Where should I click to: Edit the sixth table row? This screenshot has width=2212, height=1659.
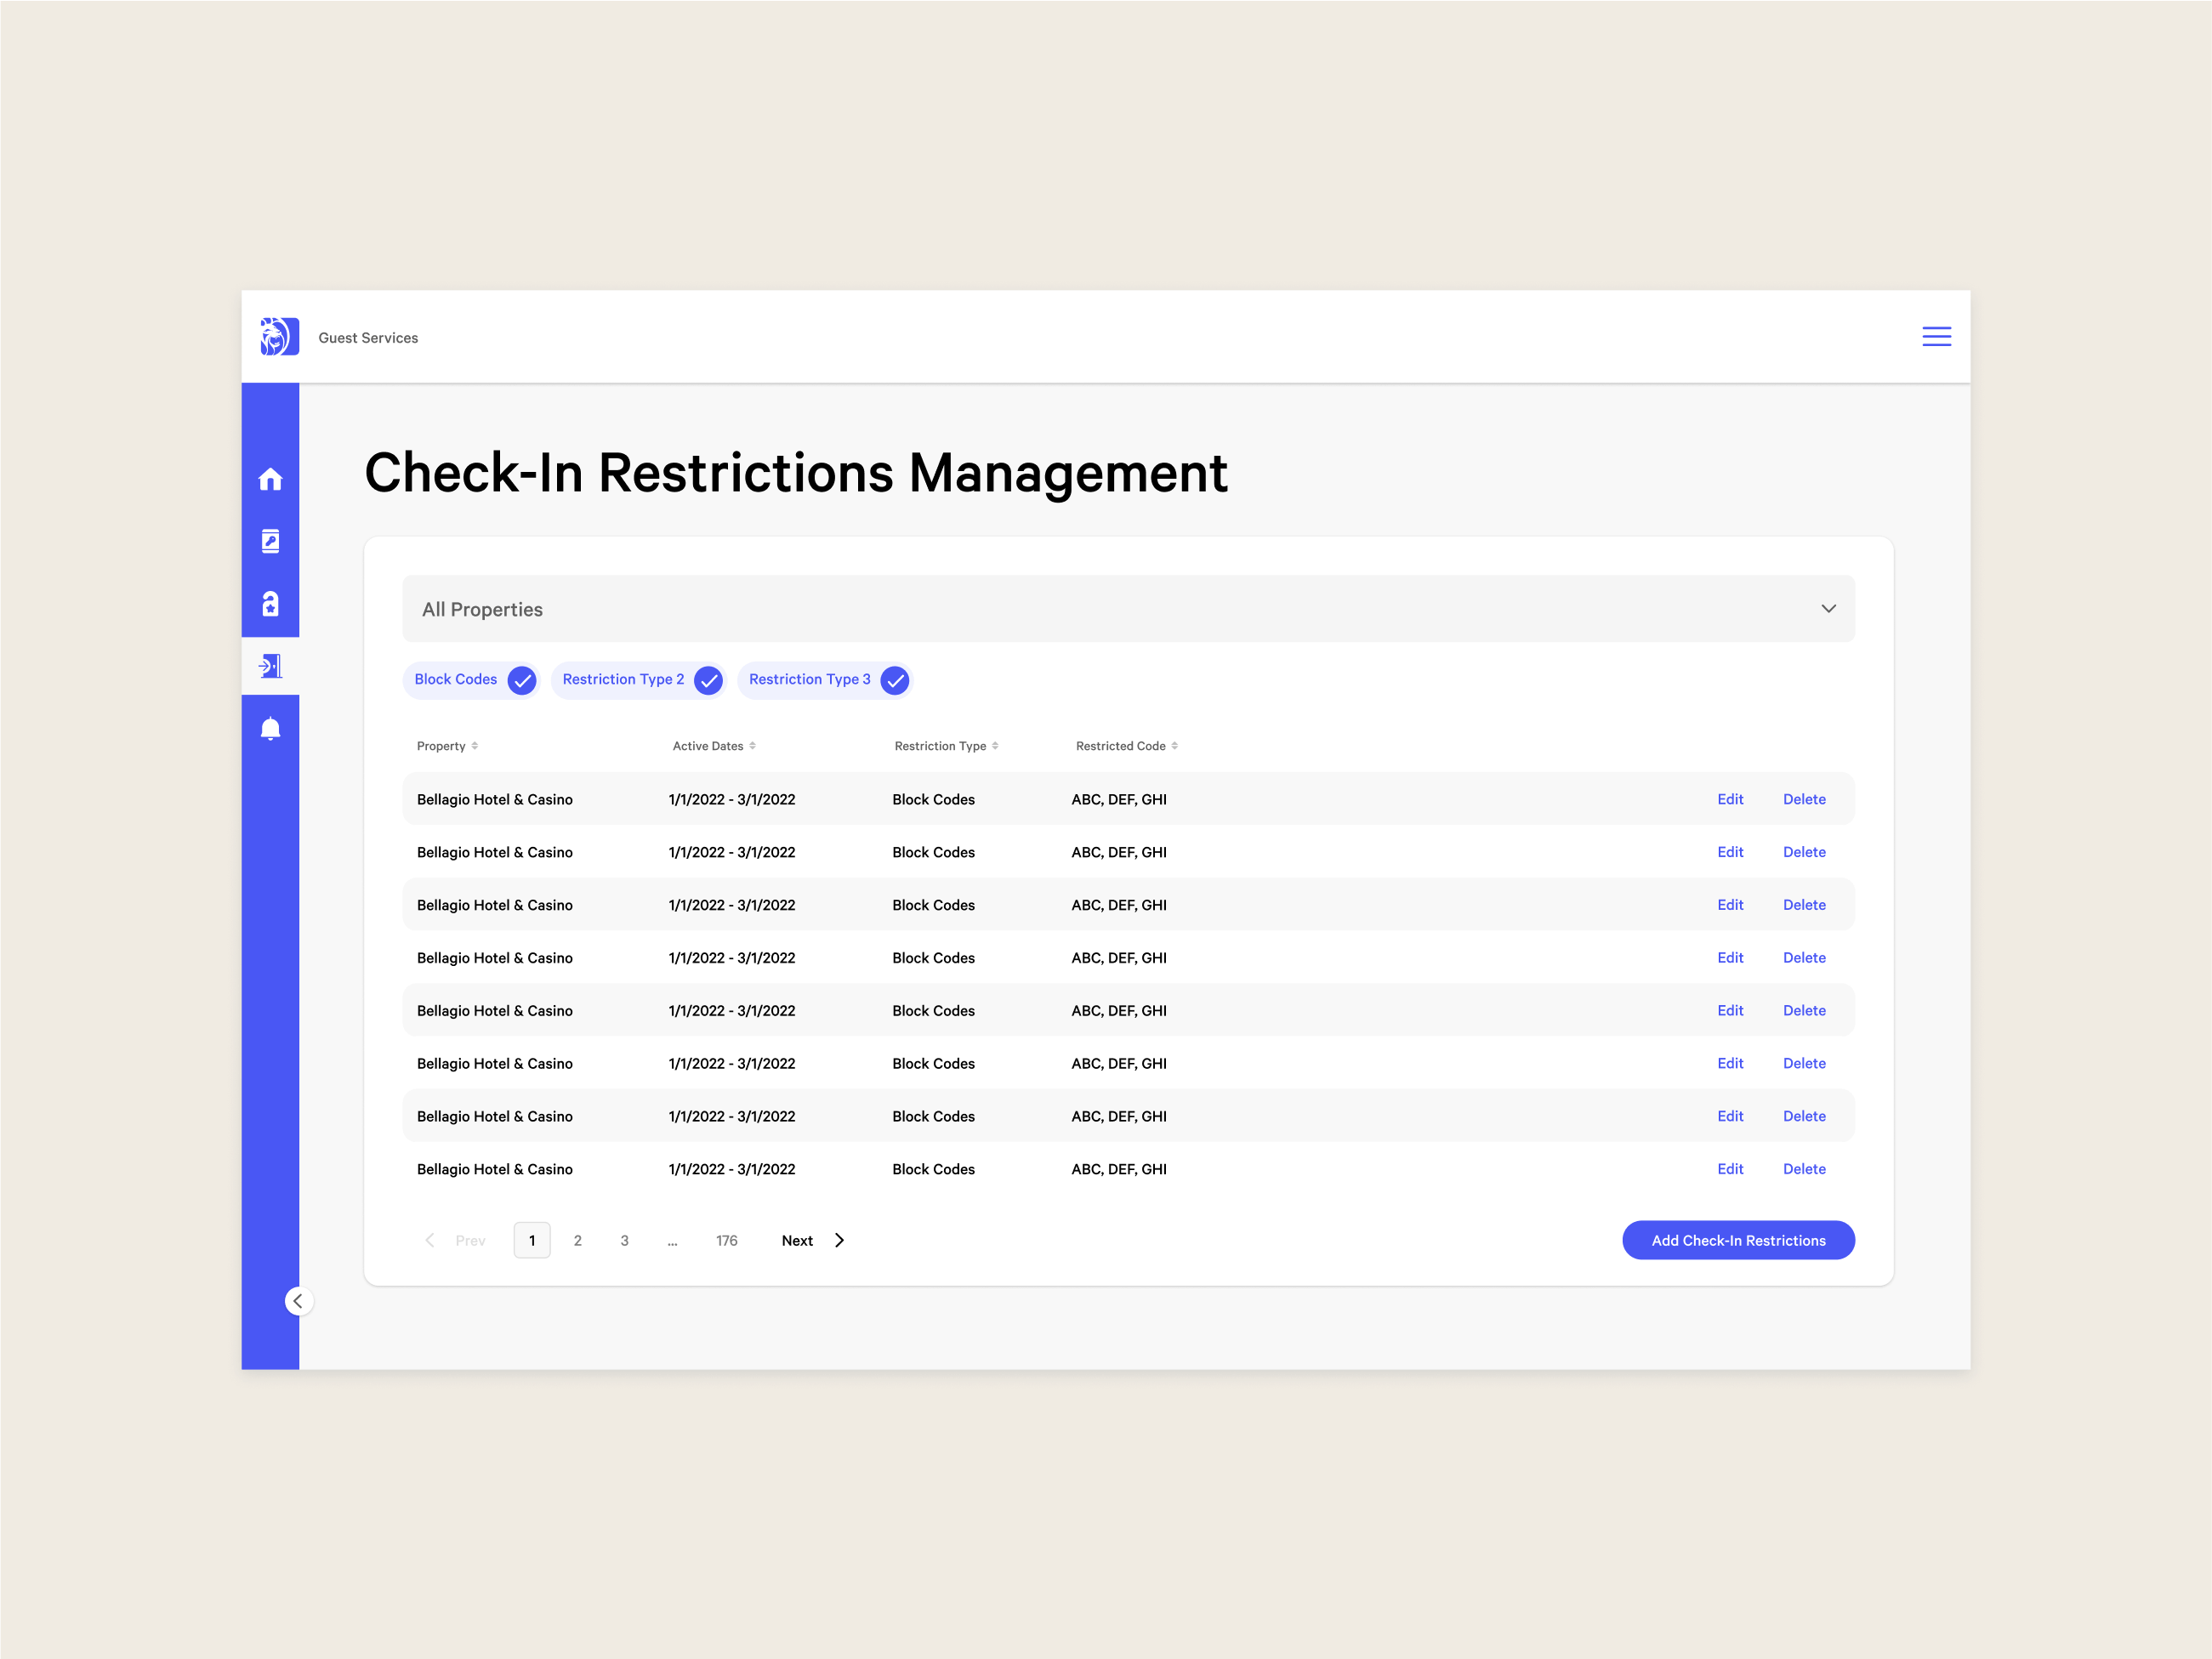point(1730,1063)
